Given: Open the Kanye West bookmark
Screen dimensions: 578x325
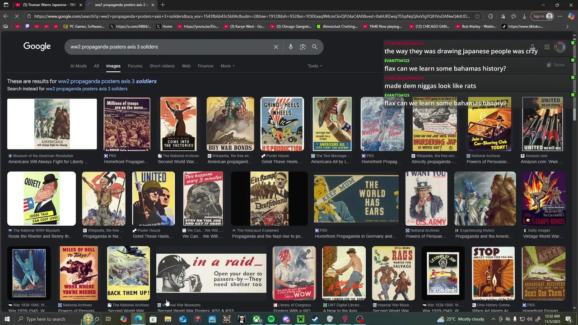Looking at the screenshot, I should pyautogui.click(x=244, y=27).
